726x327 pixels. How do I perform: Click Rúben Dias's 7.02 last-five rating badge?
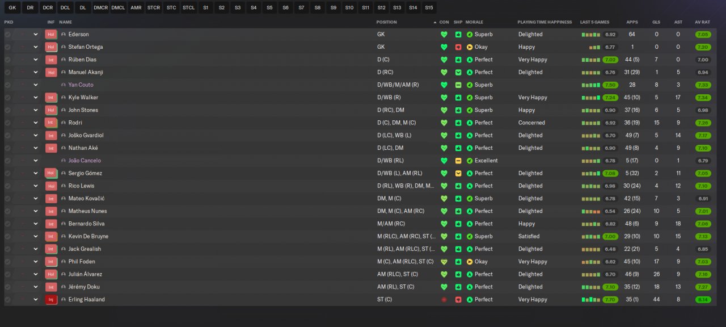click(x=610, y=60)
